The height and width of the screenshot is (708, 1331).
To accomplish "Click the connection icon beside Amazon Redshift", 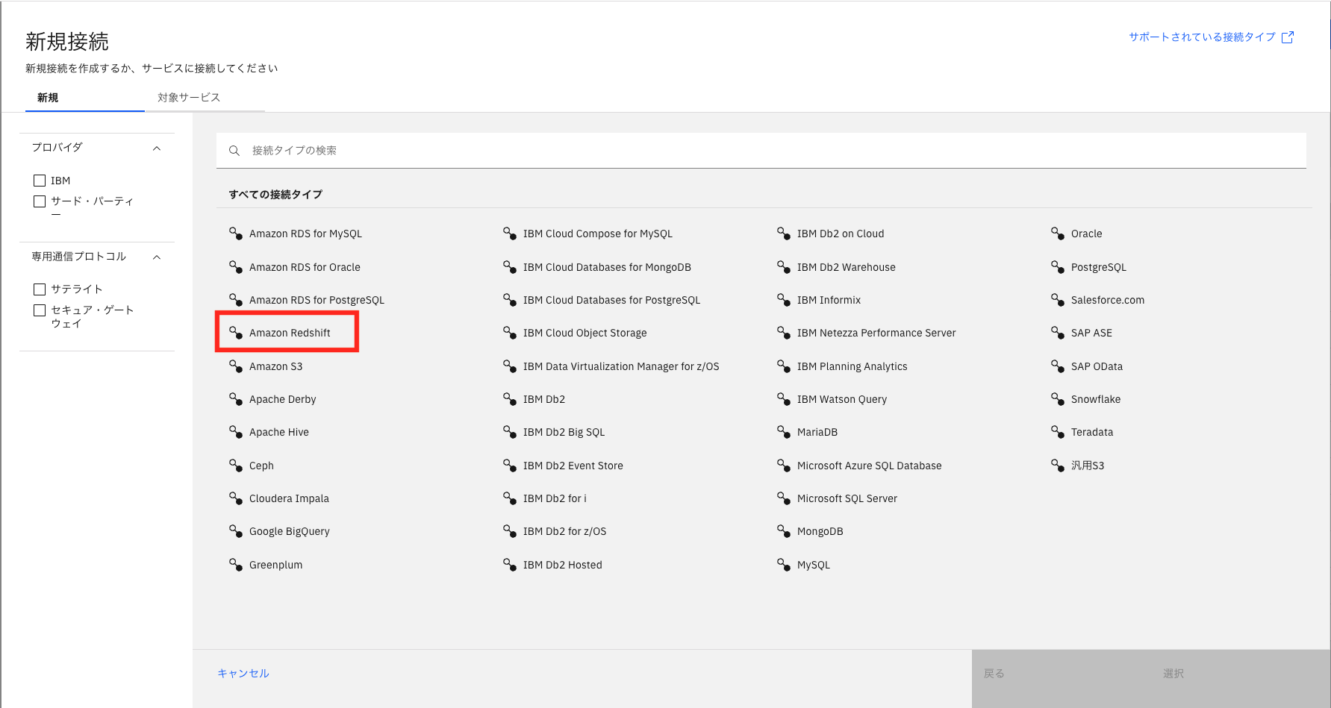I will point(236,333).
